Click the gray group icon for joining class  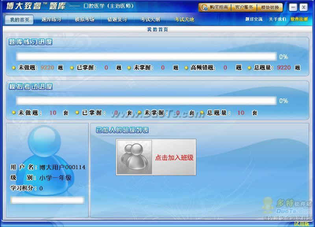[x=134, y=157]
